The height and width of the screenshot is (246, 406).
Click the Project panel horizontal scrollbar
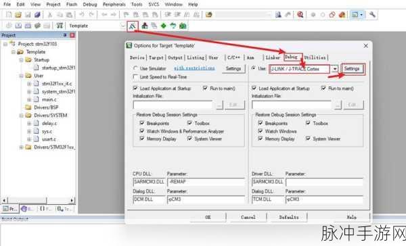38,200
